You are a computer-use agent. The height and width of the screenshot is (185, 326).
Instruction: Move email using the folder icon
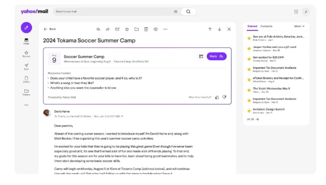click(137, 29)
